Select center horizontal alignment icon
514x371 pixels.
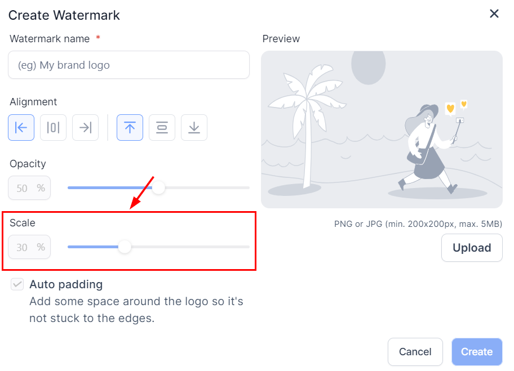point(53,128)
